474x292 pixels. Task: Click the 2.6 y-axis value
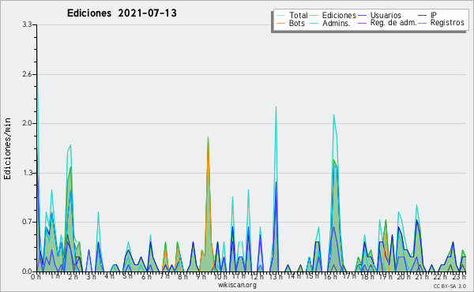(27, 74)
